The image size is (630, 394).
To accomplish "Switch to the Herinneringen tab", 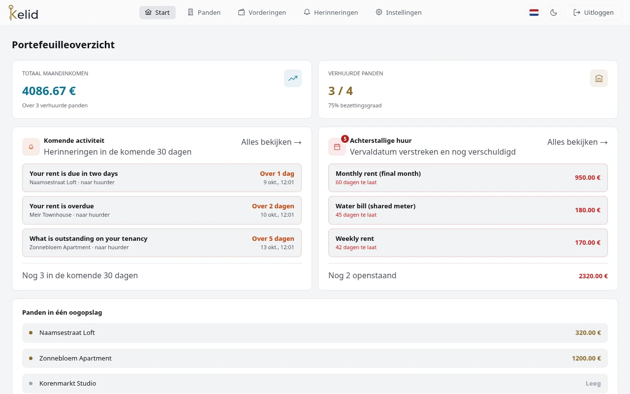I will tap(331, 12).
